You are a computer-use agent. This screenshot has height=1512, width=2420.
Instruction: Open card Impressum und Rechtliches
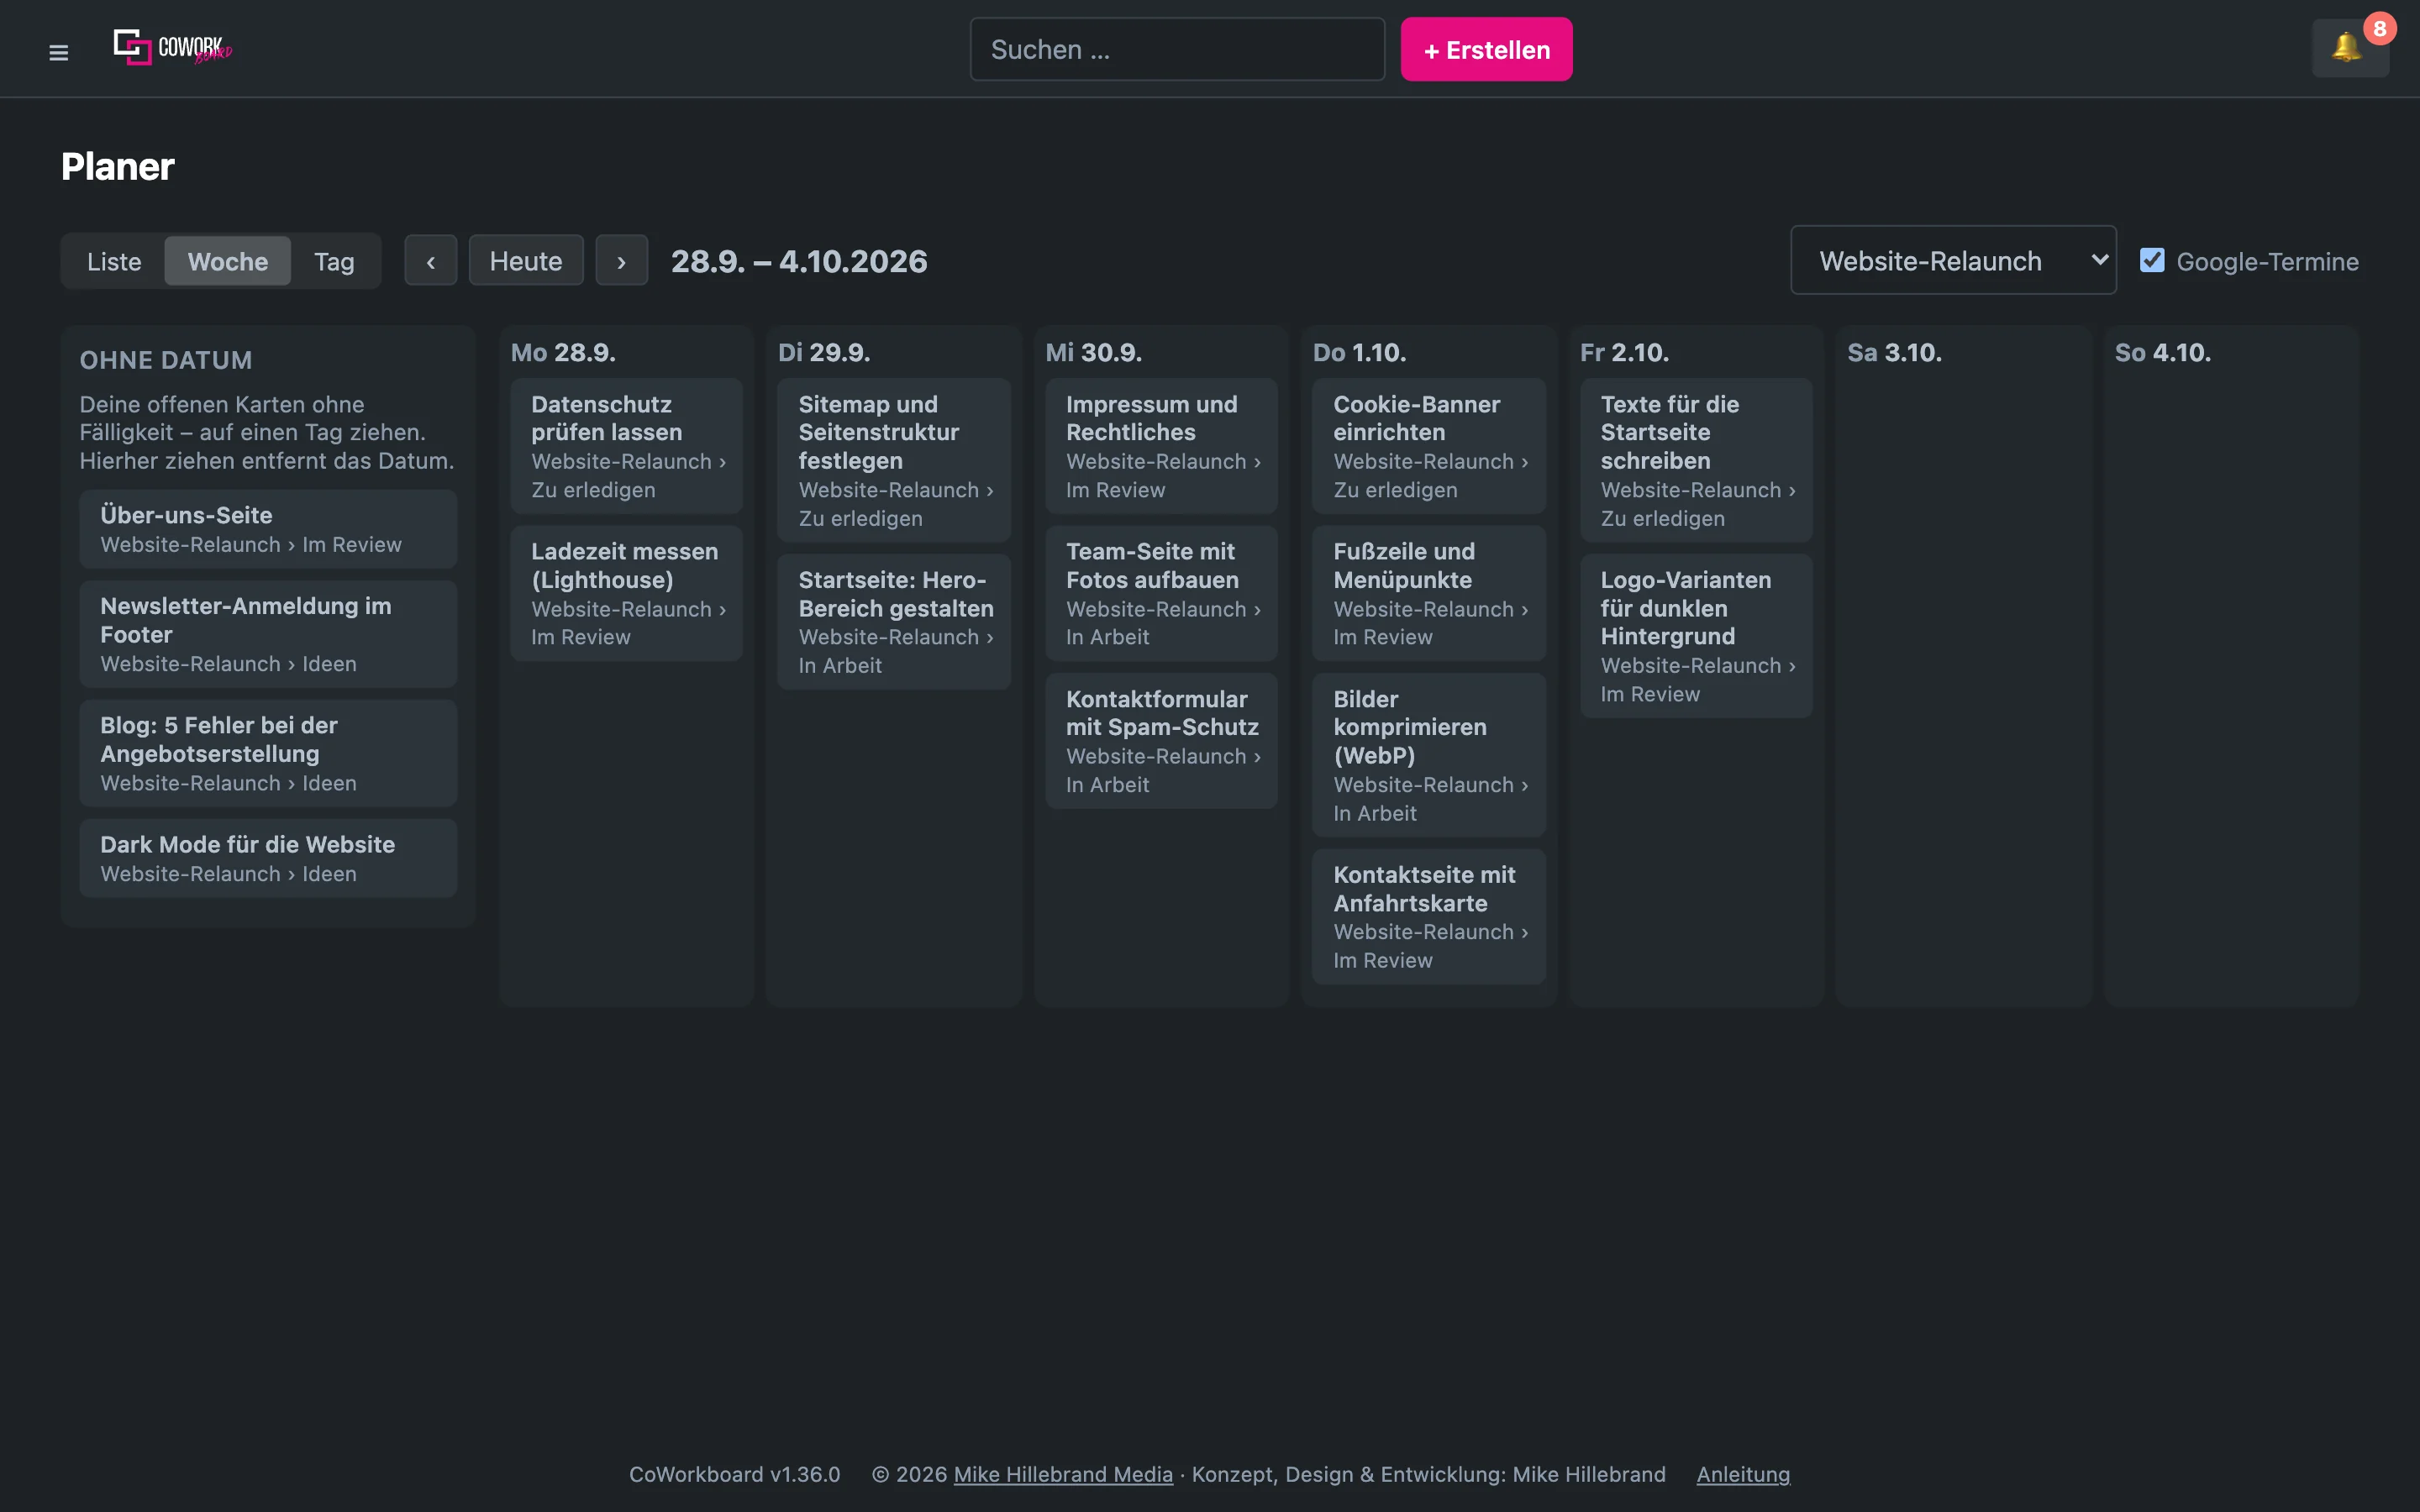tap(1161, 446)
